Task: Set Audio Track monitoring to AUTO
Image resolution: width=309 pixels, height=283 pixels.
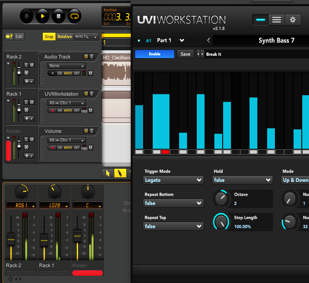Action: click(x=68, y=73)
